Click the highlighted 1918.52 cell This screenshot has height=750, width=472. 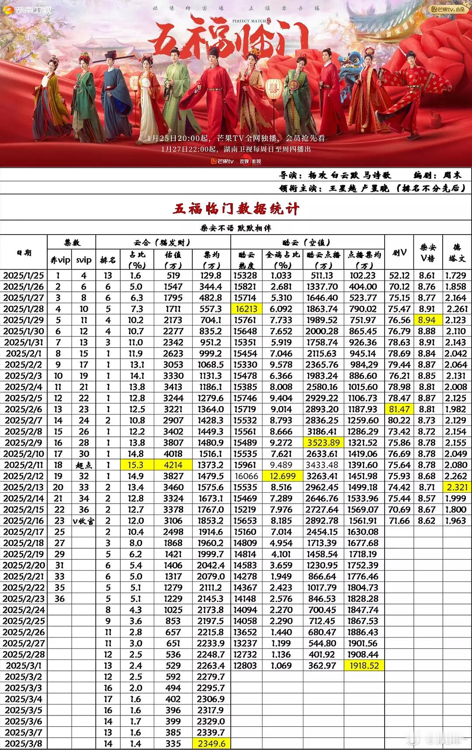pos(364,666)
